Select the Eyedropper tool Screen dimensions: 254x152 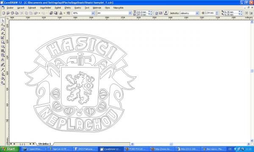tap(3, 70)
